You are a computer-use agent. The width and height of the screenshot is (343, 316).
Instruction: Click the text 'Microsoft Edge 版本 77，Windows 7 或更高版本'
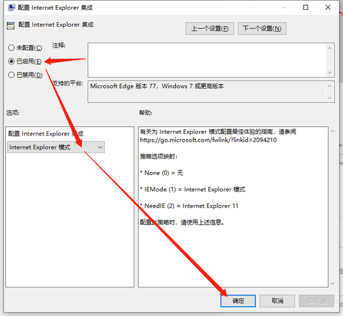point(157,86)
